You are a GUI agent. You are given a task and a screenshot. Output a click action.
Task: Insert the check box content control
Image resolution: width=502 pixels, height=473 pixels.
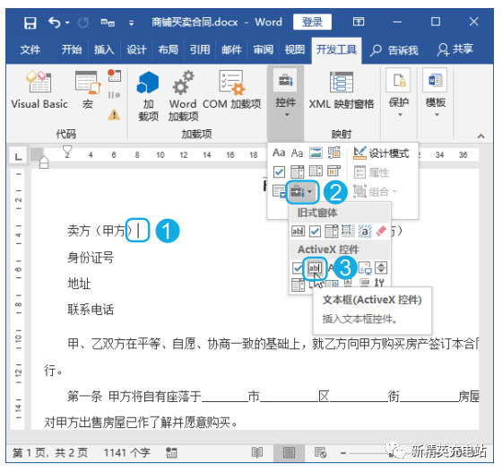tap(279, 171)
